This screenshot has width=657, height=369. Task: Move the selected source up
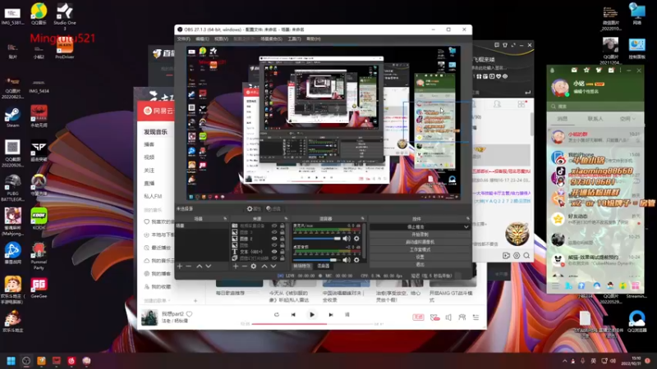coord(264,266)
